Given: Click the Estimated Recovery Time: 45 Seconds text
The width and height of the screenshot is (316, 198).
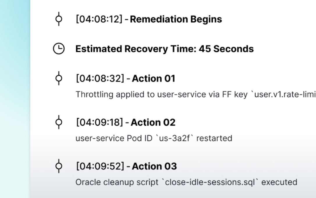Looking at the screenshot, I should point(164,49).
